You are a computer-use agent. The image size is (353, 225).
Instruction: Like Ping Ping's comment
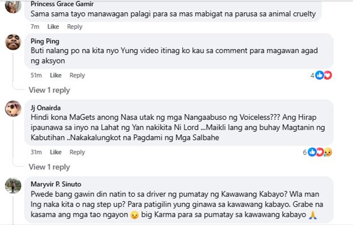pyautogui.click(x=56, y=75)
